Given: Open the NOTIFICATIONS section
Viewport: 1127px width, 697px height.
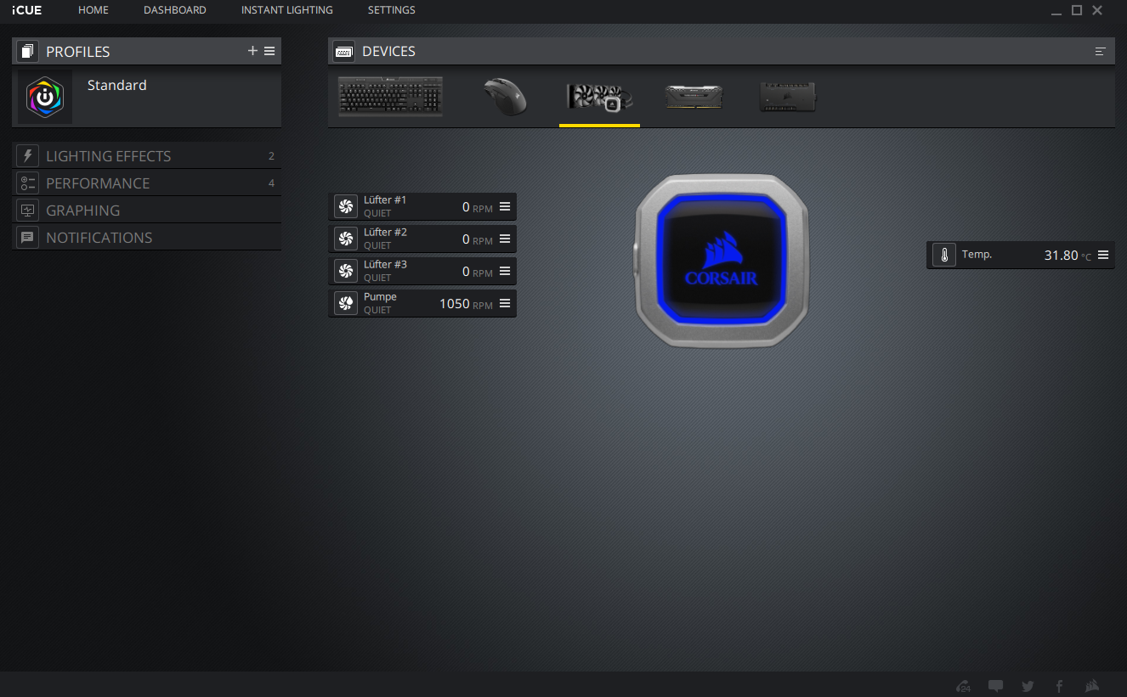Looking at the screenshot, I should tap(146, 238).
